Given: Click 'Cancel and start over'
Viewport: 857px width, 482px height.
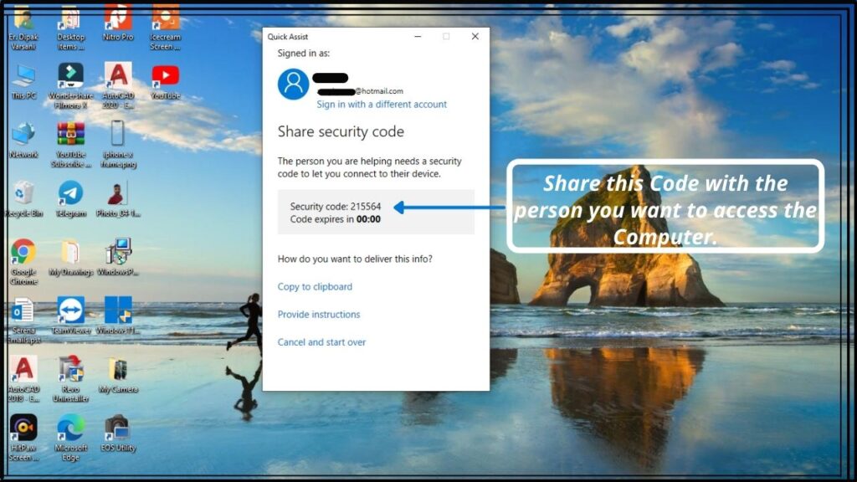Looking at the screenshot, I should click(321, 342).
